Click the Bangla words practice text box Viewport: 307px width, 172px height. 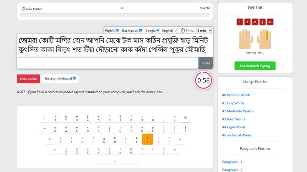tap(115, 45)
